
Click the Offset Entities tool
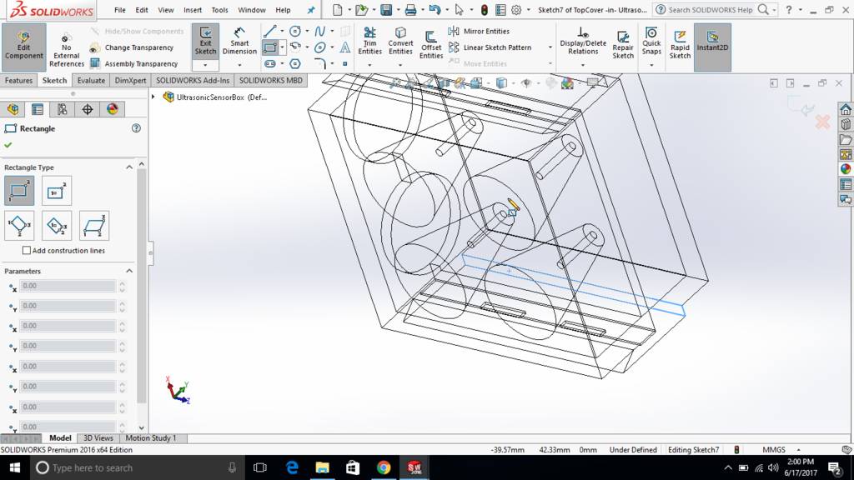point(431,45)
